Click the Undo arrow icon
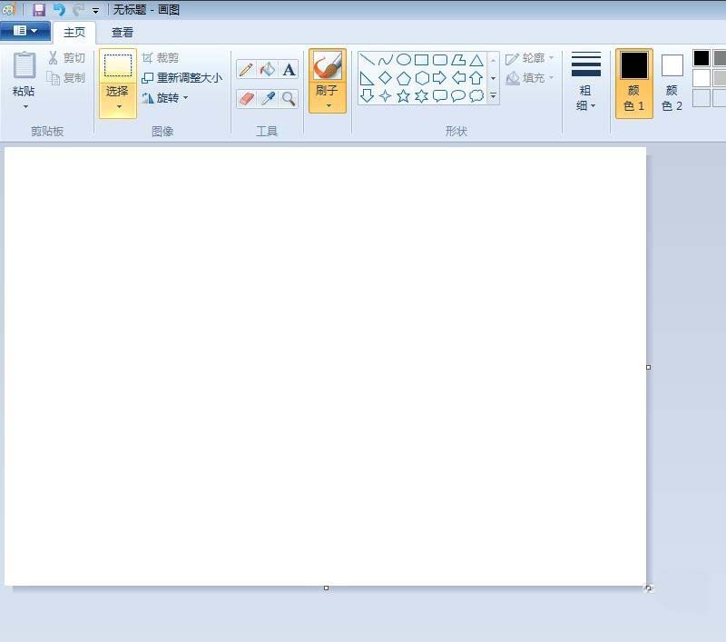Image resolution: width=726 pixels, height=642 pixels. (x=59, y=9)
